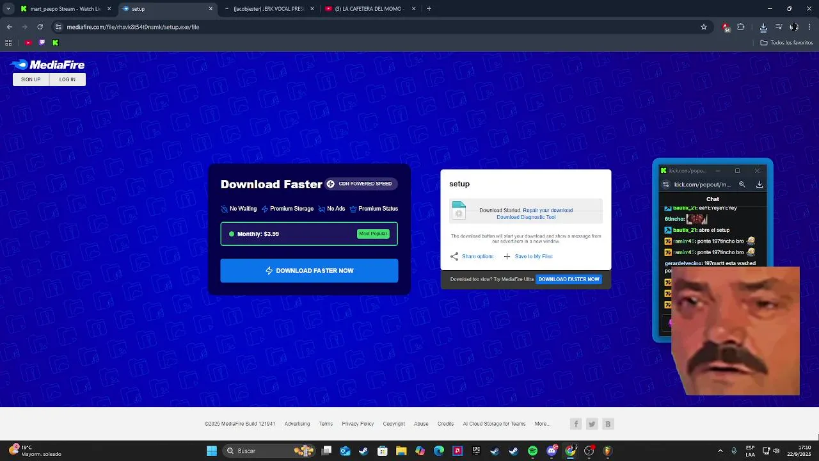
Task: Click the LOG IN button
Action: [67, 79]
